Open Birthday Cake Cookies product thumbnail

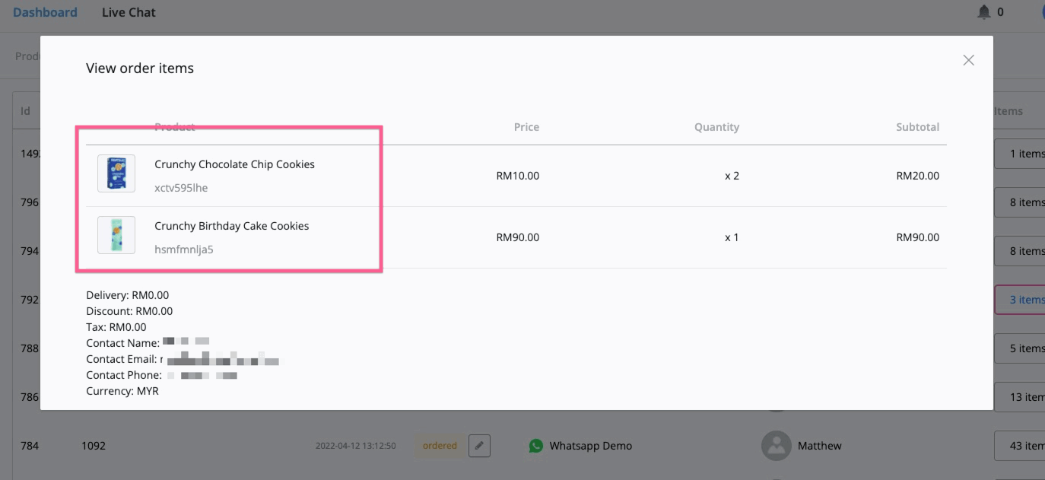pyautogui.click(x=116, y=235)
